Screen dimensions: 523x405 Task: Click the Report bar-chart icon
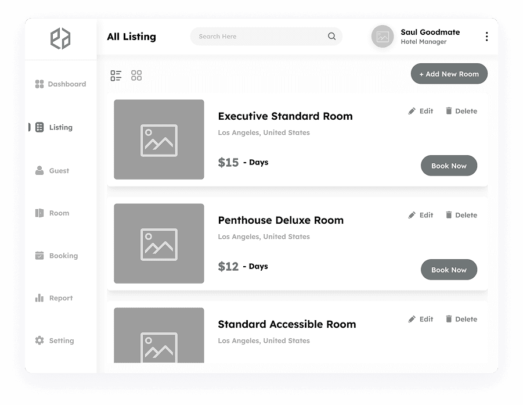[39, 298]
